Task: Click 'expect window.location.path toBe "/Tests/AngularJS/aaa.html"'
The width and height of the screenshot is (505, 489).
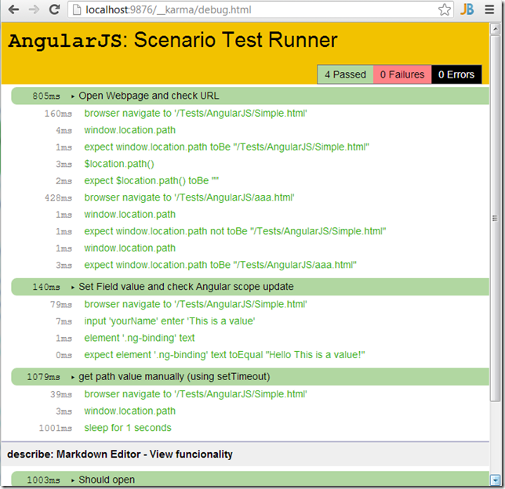Action: coord(220,265)
